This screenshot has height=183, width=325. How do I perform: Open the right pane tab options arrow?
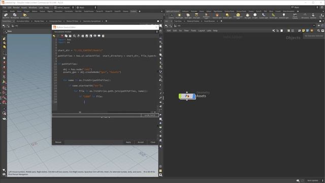tap(323, 21)
